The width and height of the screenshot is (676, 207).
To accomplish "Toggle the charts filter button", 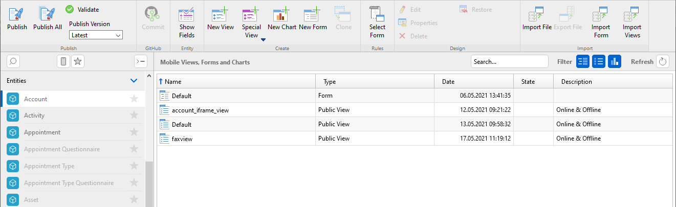I will pyautogui.click(x=614, y=61).
